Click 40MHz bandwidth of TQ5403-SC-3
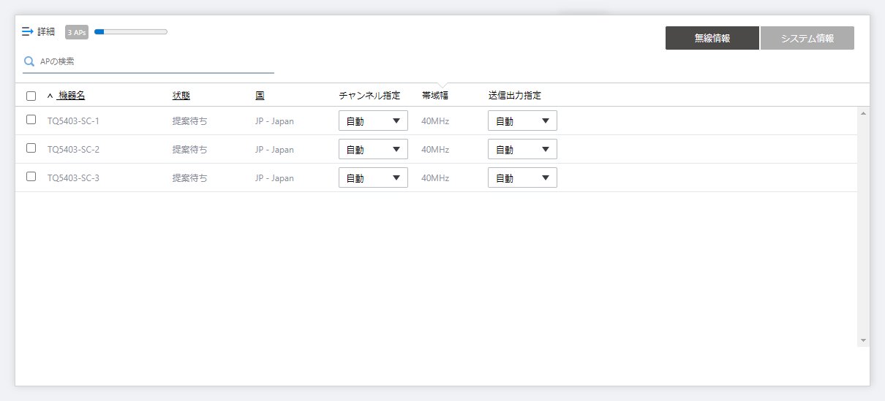The image size is (885, 401). pyautogui.click(x=435, y=177)
